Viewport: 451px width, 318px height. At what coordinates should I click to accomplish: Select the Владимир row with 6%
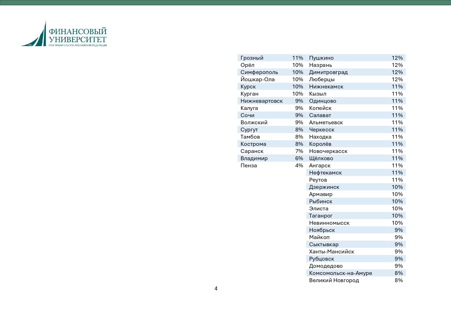pyautogui.click(x=272, y=158)
